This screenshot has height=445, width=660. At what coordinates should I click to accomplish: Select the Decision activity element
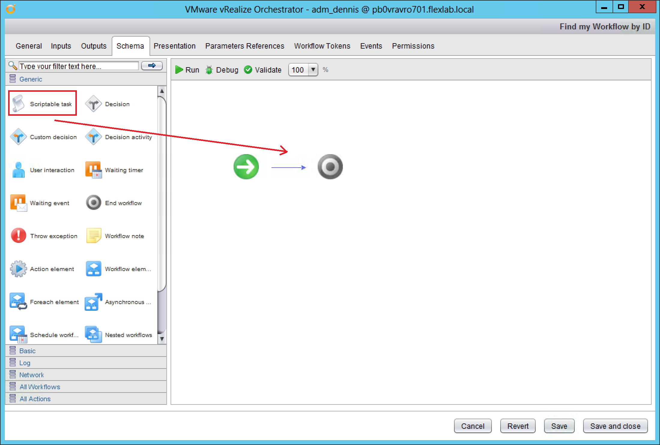(119, 137)
